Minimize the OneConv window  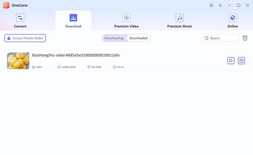[230, 5]
